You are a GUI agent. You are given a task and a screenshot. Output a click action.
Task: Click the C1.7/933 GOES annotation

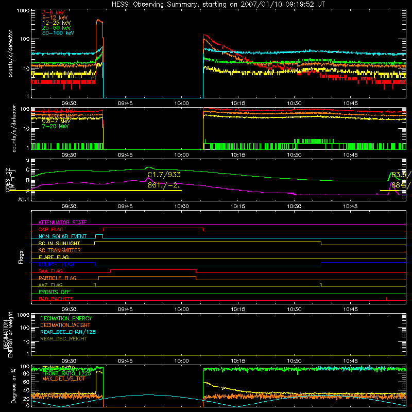pyautogui.click(x=164, y=175)
